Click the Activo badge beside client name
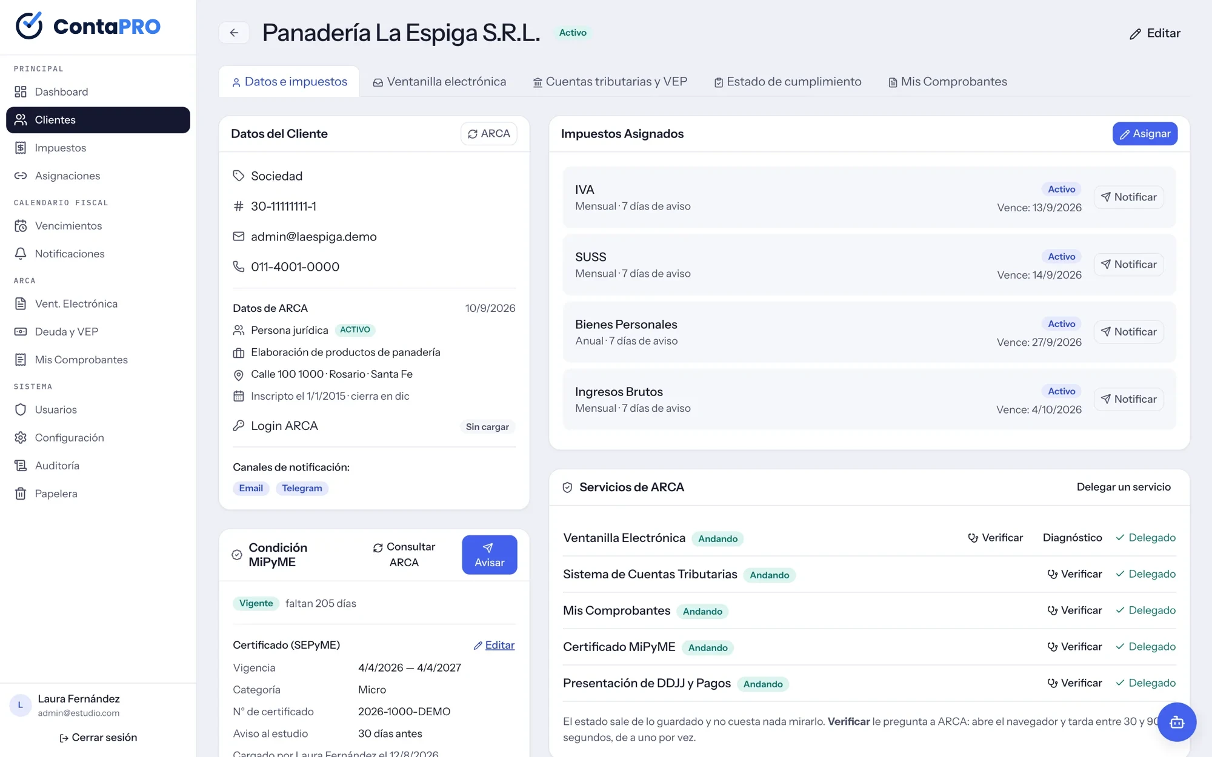1212x757 pixels. [573, 33]
